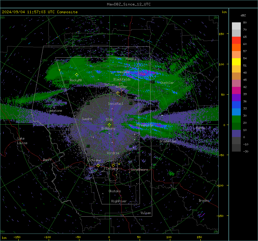Select the radar site diamond at Didsbury
The height and width of the screenshot is (241, 258).
pos(109,125)
